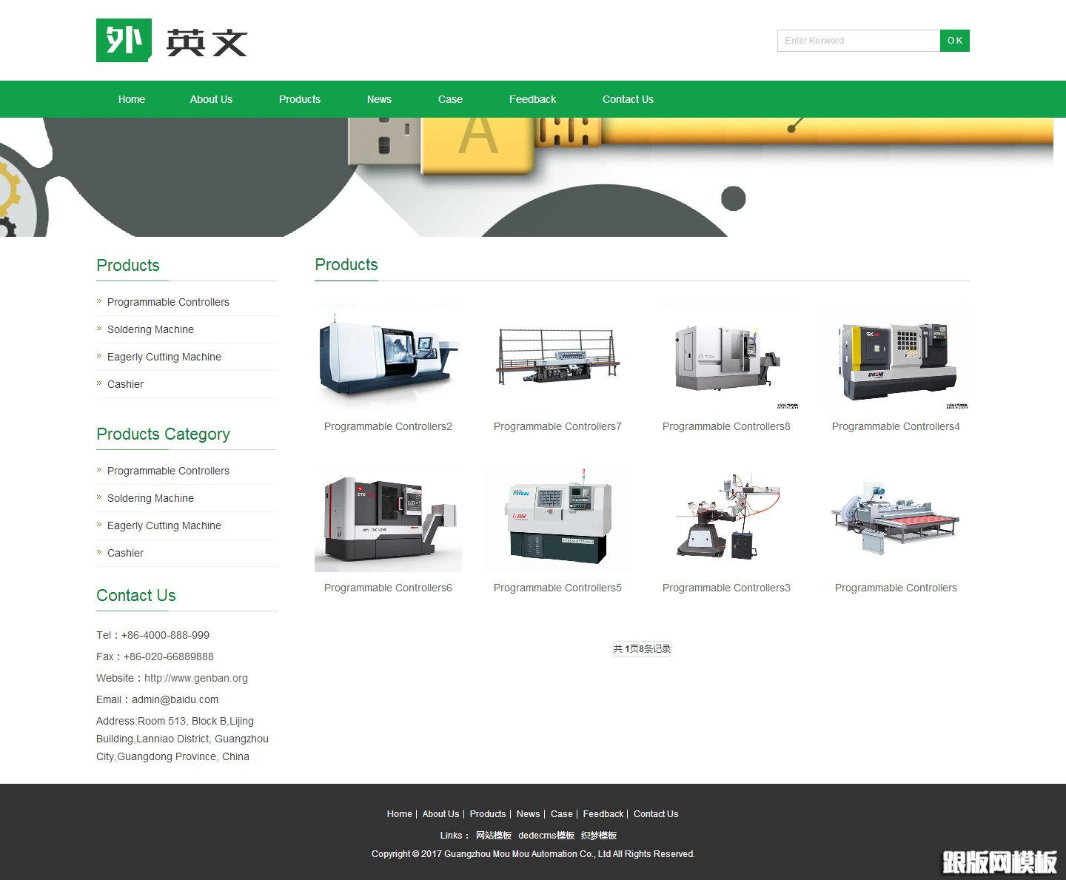Go to About Us in navigation bar
The width and height of the screenshot is (1066, 880).
(x=211, y=99)
